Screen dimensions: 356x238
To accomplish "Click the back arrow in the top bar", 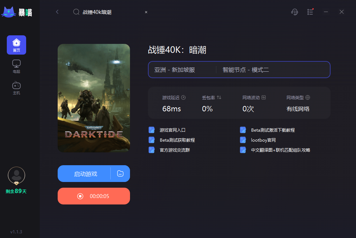I will tap(57, 12).
